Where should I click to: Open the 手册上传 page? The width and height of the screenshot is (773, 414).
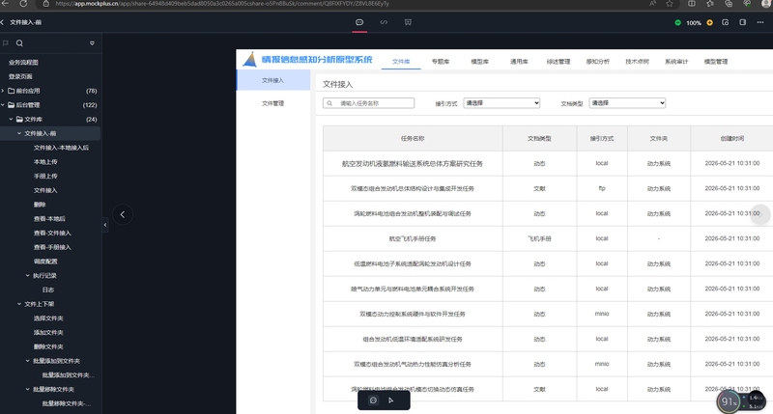(x=45, y=177)
